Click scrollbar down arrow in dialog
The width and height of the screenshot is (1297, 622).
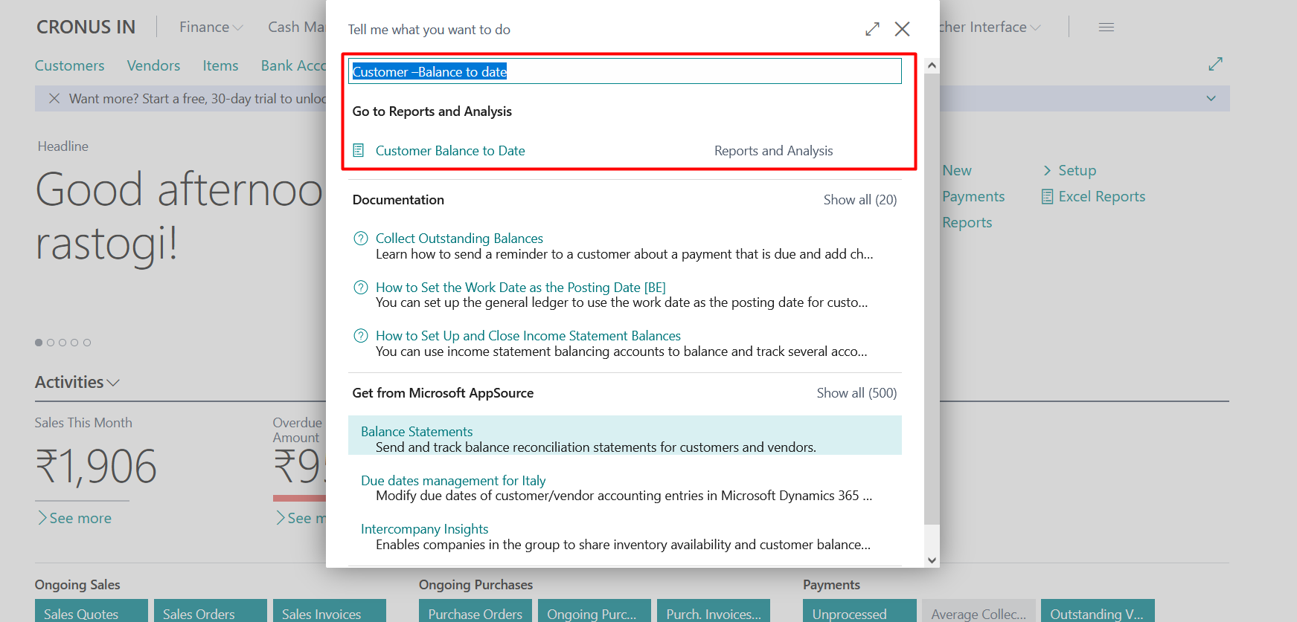[x=932, y=560]
